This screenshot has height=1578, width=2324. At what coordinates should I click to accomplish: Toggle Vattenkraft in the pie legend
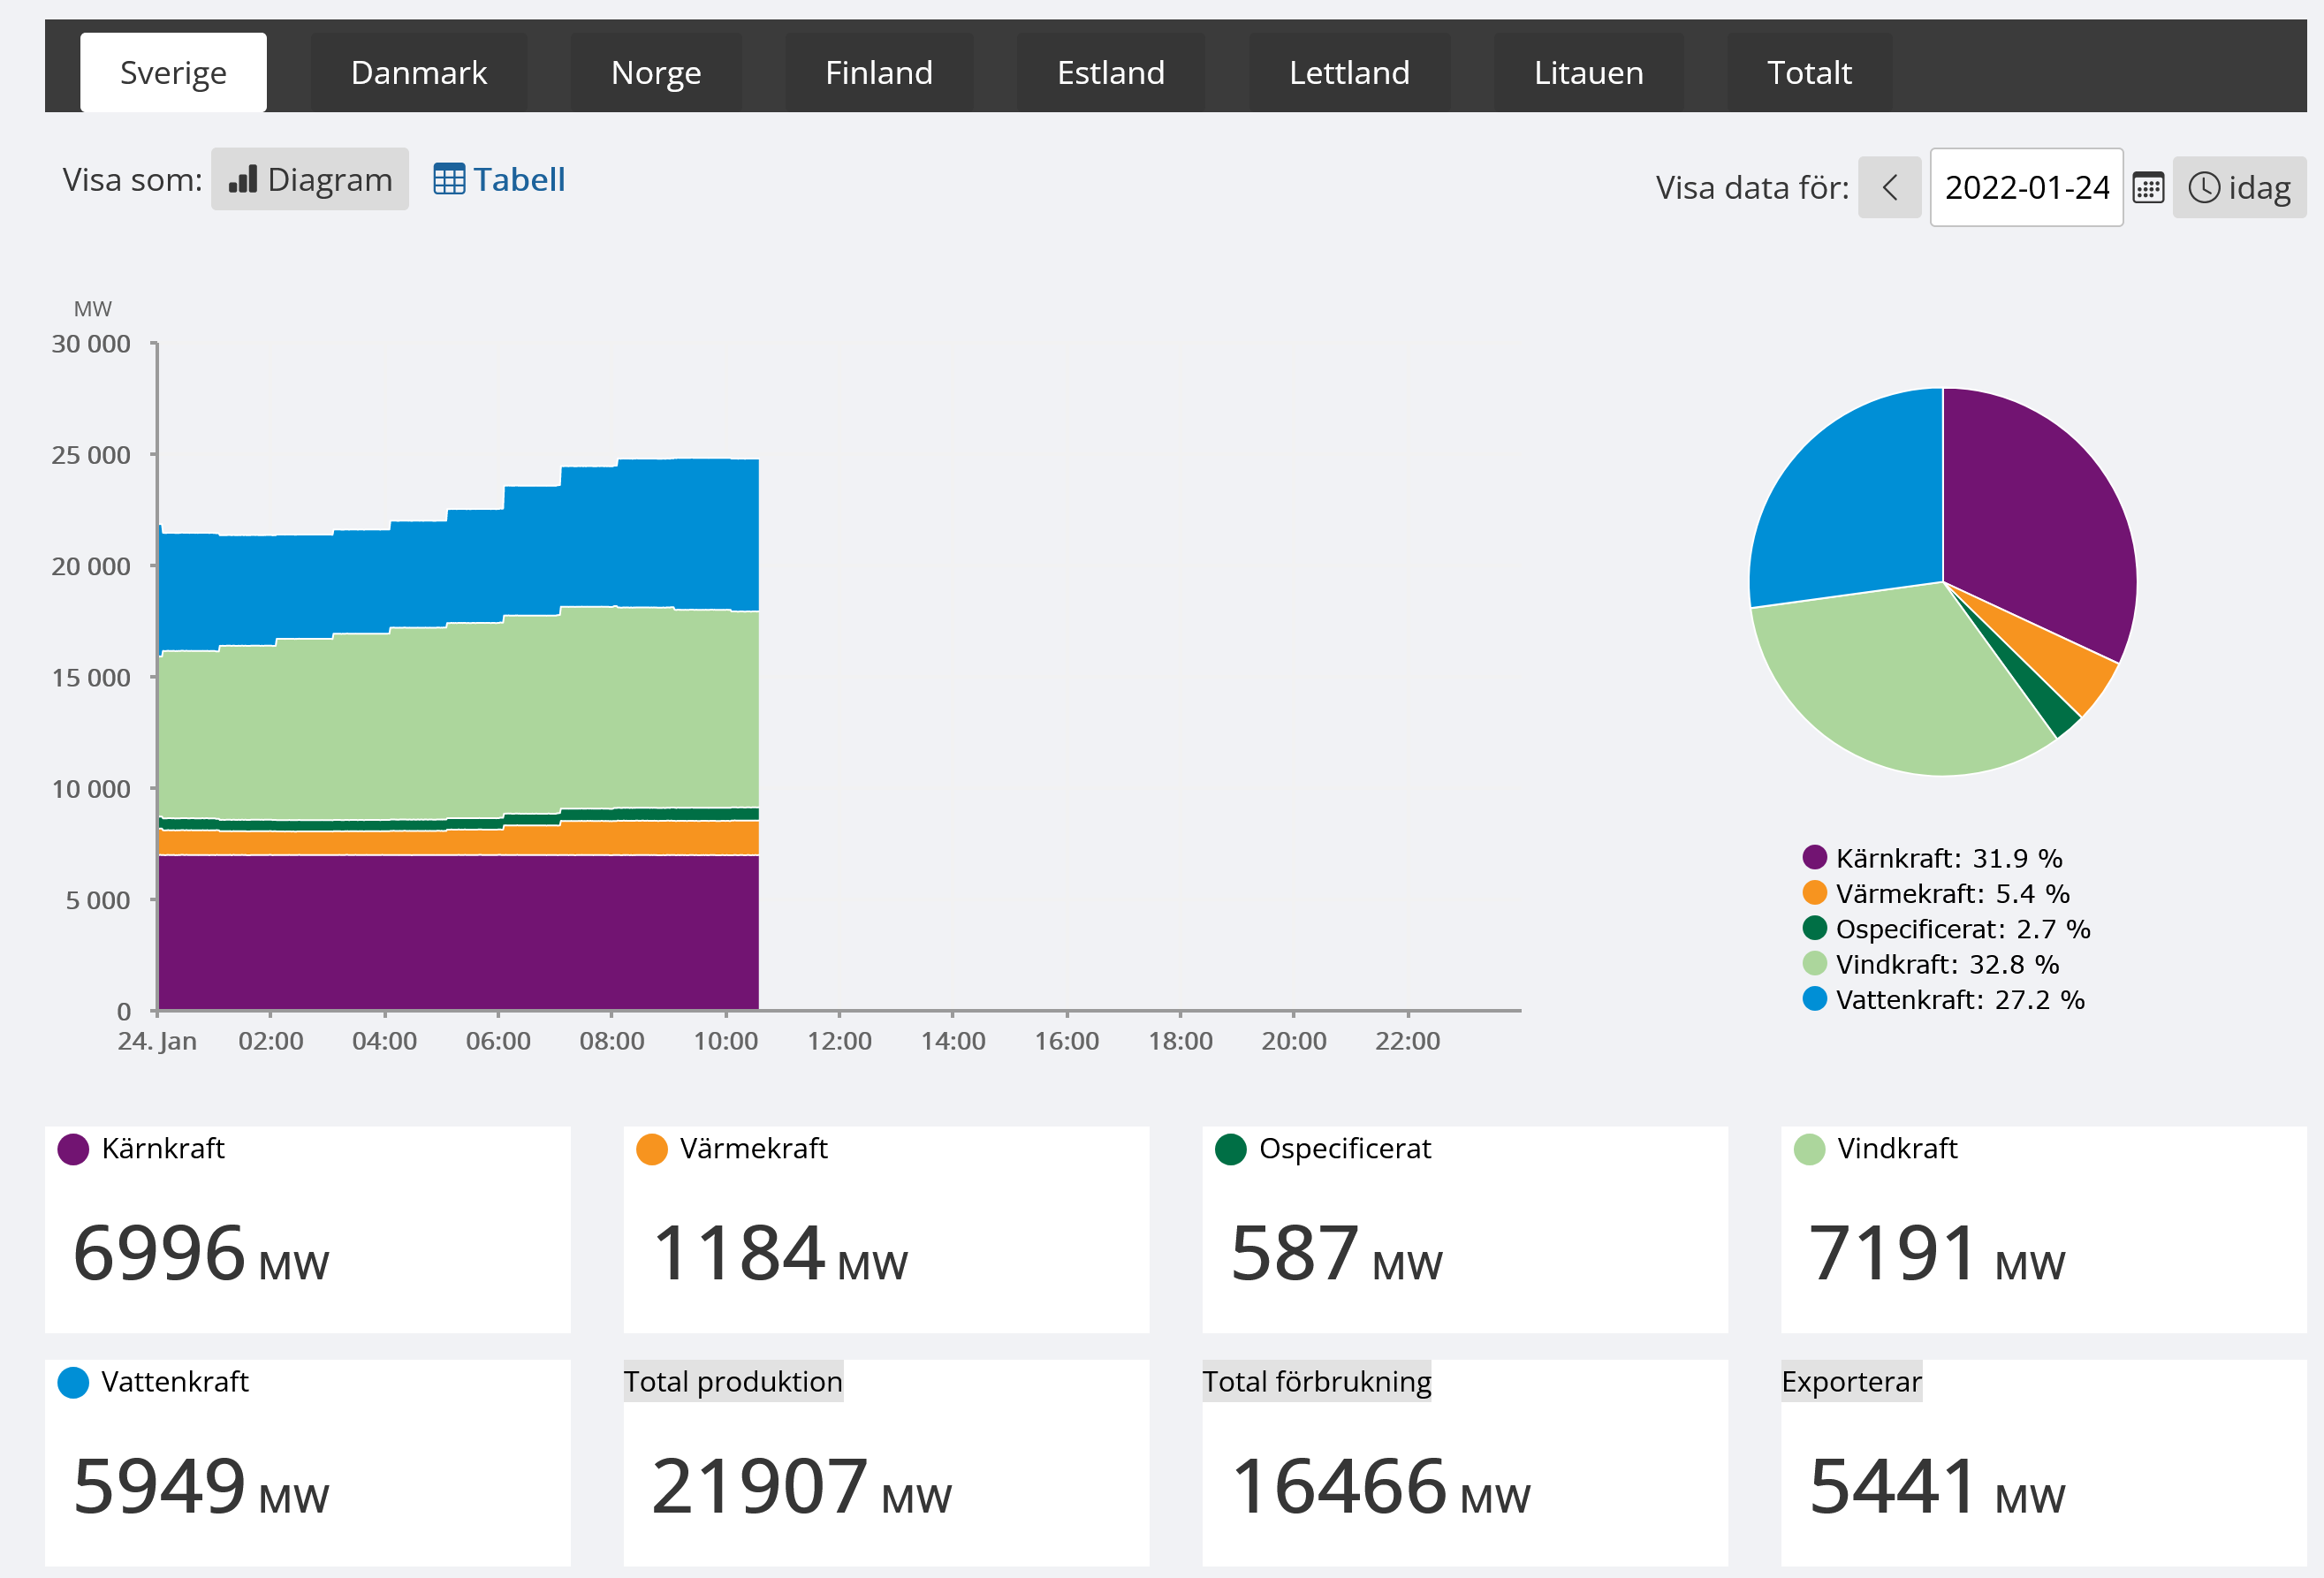coord(1943,999)
